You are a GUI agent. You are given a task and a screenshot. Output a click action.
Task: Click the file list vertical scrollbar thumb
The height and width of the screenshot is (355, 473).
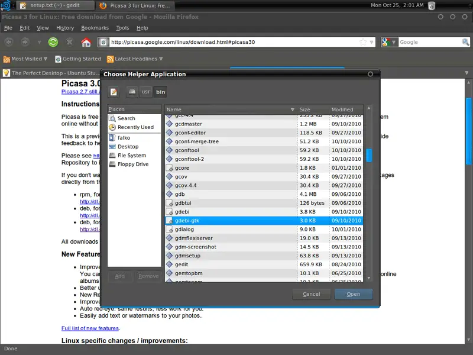[x=368, y=155]
